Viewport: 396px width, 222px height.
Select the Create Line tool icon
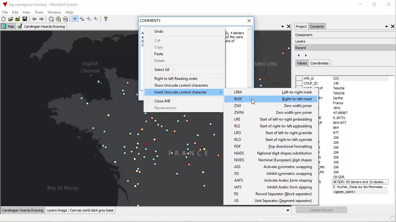point(89,19)
